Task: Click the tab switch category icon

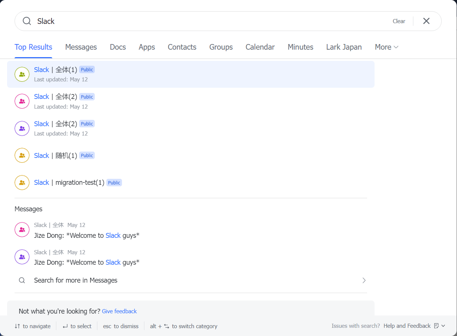Action: 166,326
